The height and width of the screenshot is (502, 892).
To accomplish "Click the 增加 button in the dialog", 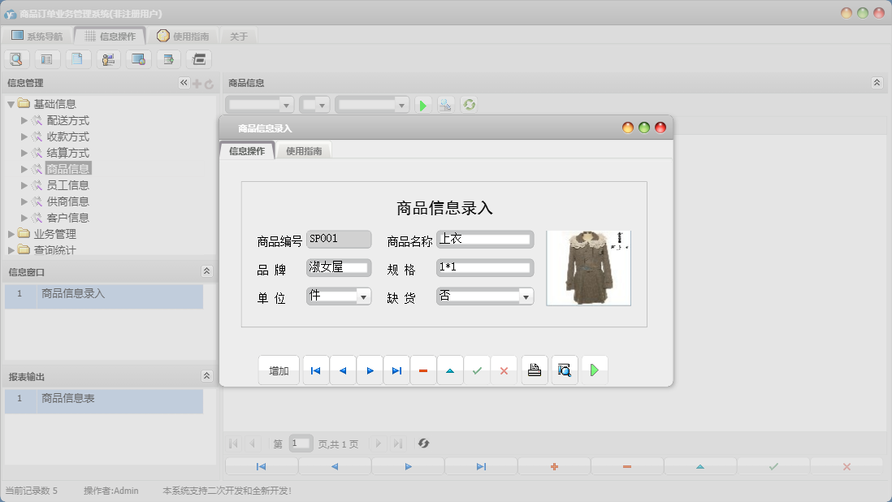I will [x=279, y=370].
